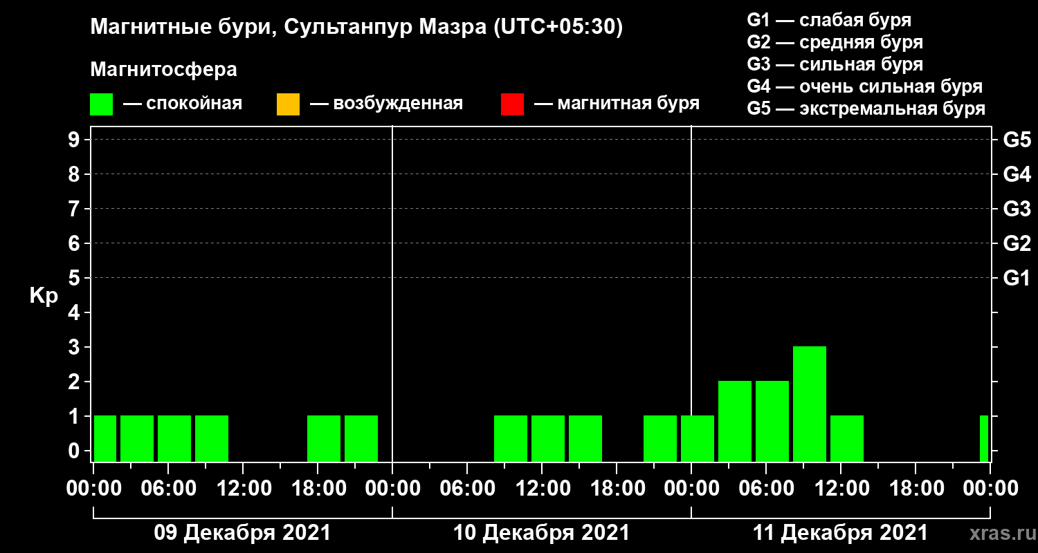Click the green 'спокойная' legend swatch
This screenshot has height=553, width=1038.
[102, 104]
